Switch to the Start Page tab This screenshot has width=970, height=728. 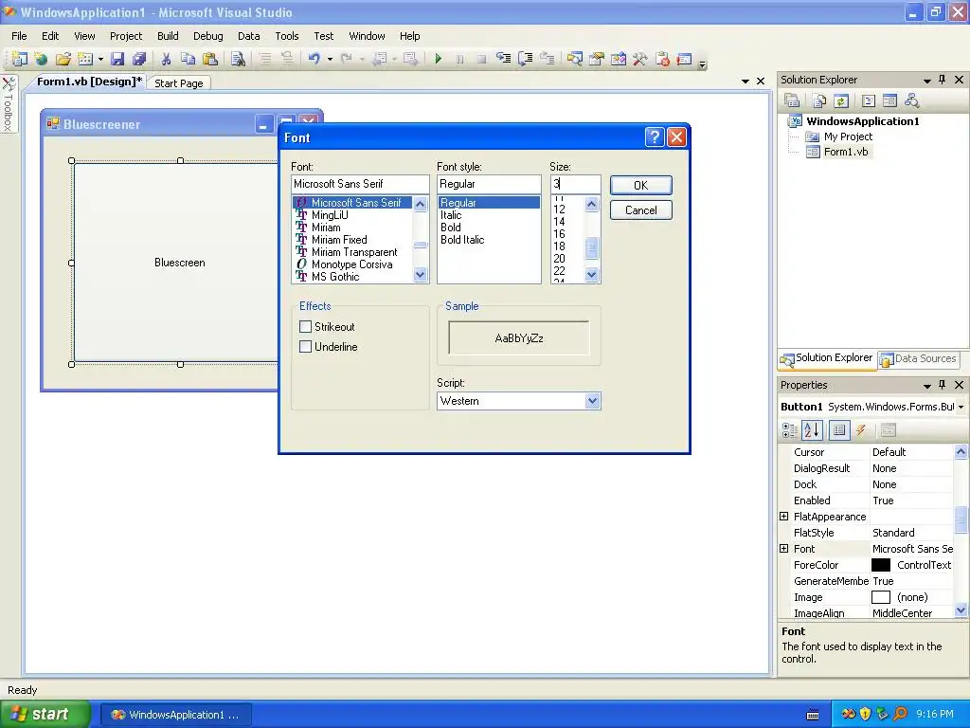click(x=179, y=83)
